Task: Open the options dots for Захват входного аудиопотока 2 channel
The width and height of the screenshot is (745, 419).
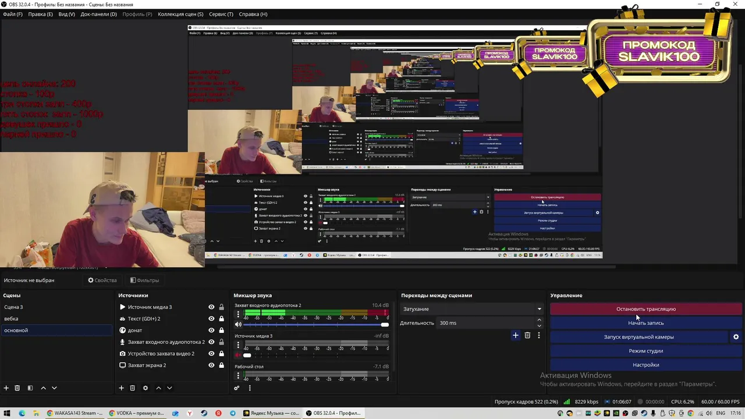Action: click(x=238, y=314)
